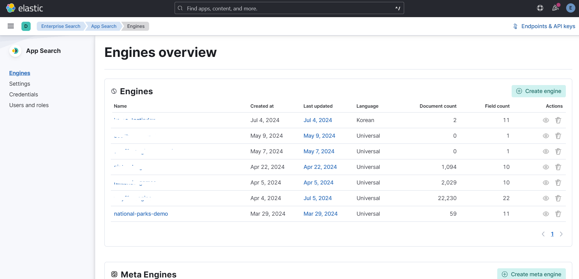Delete the engine created May 7, 2024
Image resolution: width=579 pixels, height=279 pixels.
click(558, 151)
